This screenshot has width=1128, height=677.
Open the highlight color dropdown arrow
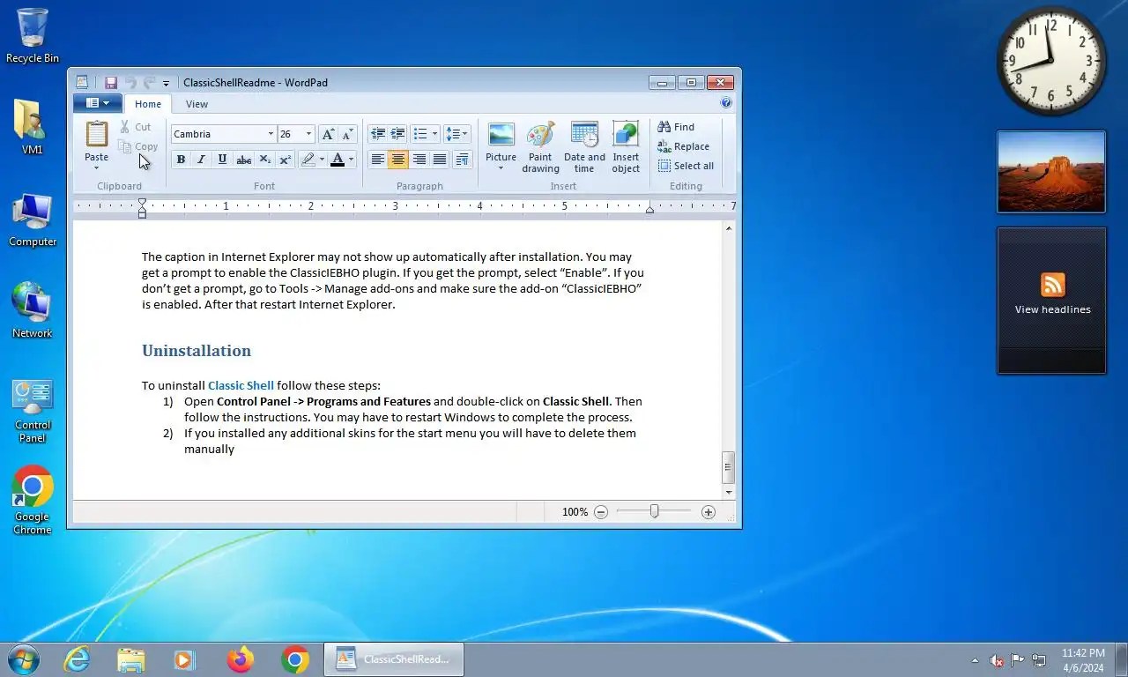tap(322, 160)
